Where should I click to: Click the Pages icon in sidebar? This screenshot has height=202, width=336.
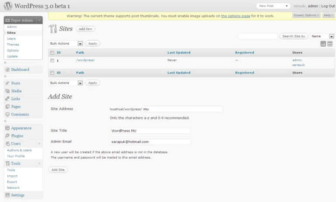tap(7, 106)
